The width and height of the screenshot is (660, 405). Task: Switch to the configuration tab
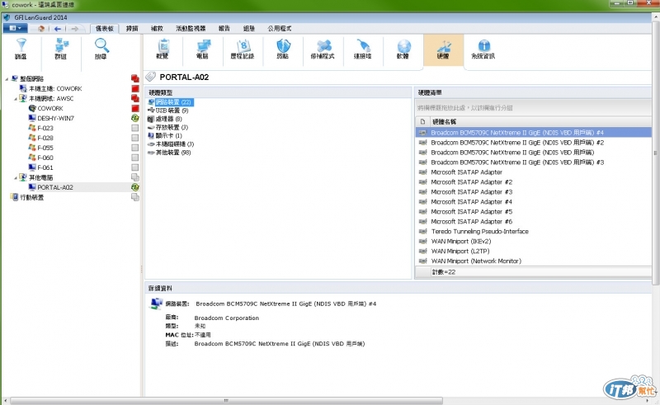(249, 28)
